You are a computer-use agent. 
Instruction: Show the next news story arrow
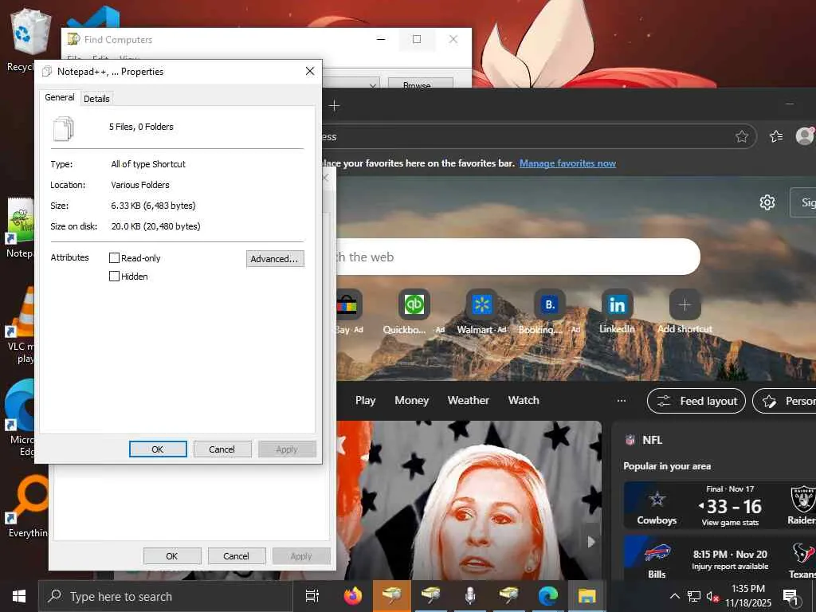[x=591, y=542]
